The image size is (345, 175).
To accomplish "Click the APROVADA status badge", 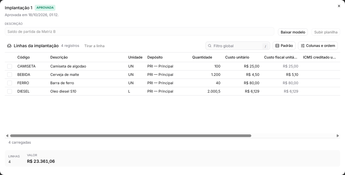I will (x=45, y=8).
